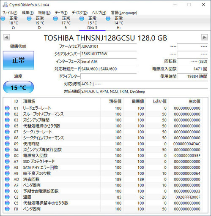Click status orb of row 07 シークエラーレート
This screenshot has height=216, width=211.
click(7, 132)
